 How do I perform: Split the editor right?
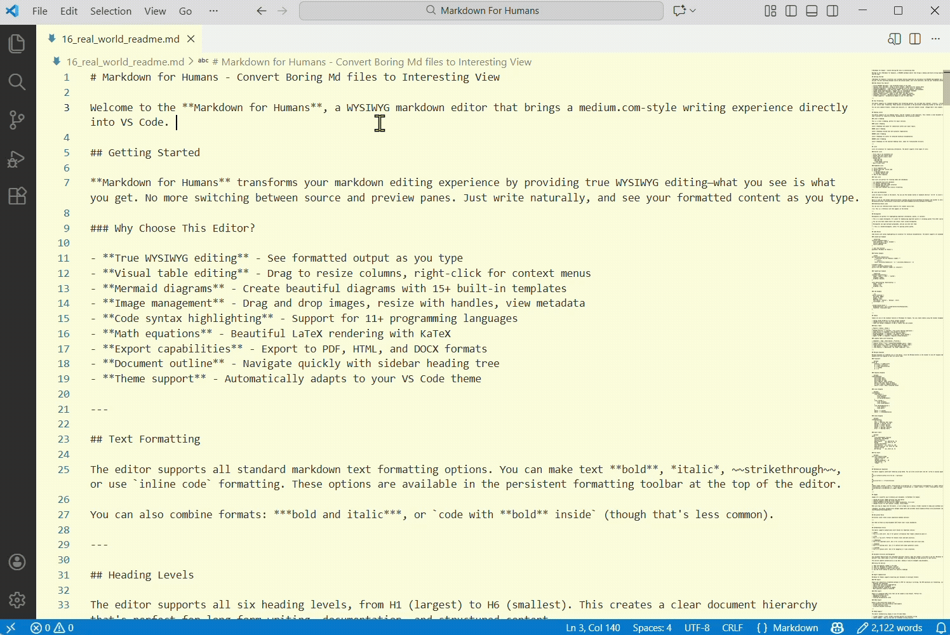(x=915, y=39)
